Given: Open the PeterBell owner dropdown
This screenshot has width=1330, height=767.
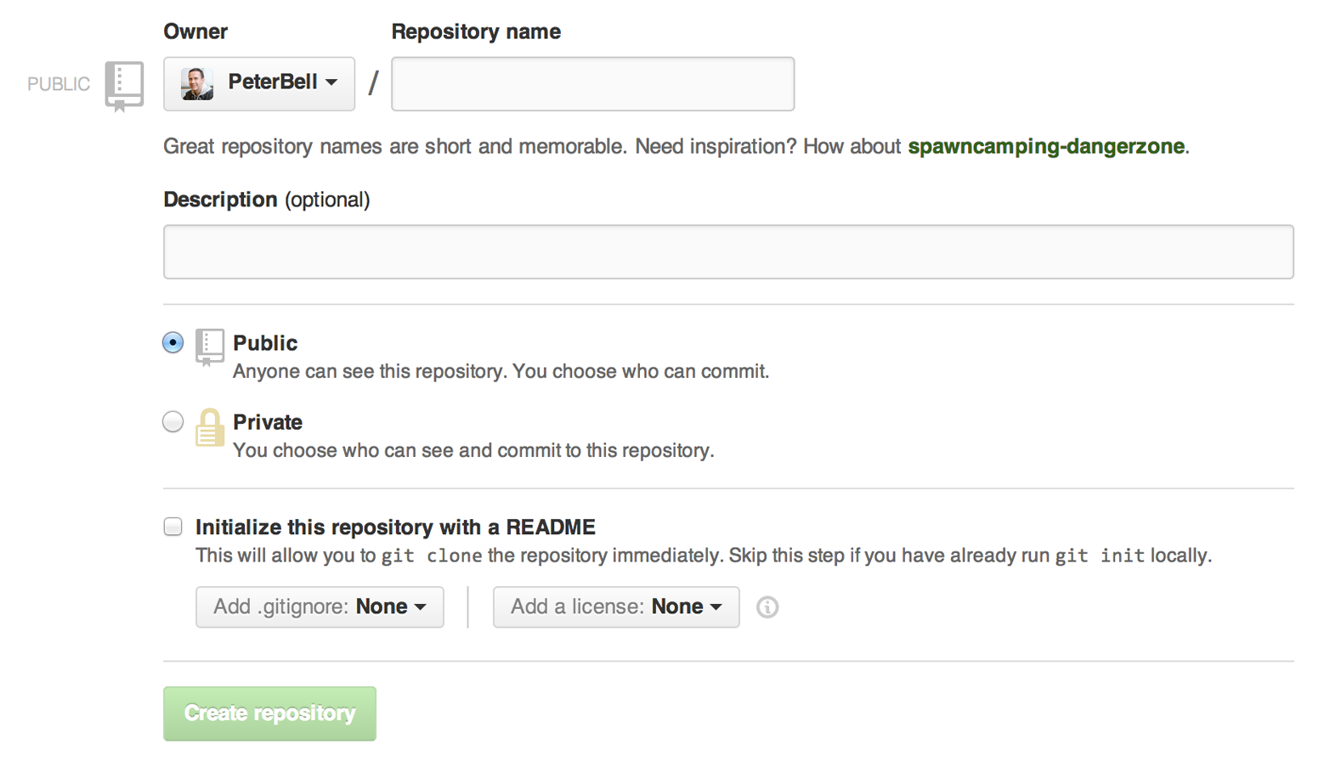Looking at the screenshot, I should 259,83.
